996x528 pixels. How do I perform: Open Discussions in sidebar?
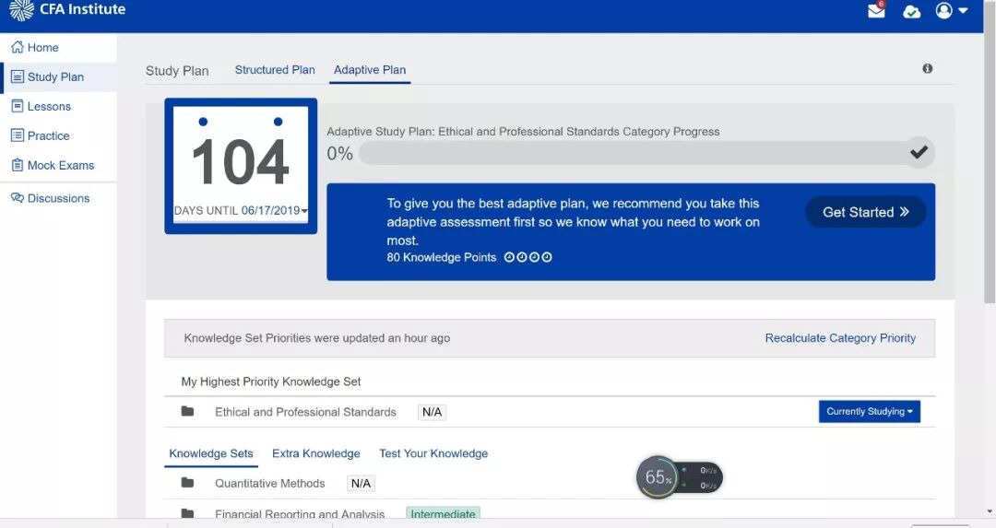(58, 199)
